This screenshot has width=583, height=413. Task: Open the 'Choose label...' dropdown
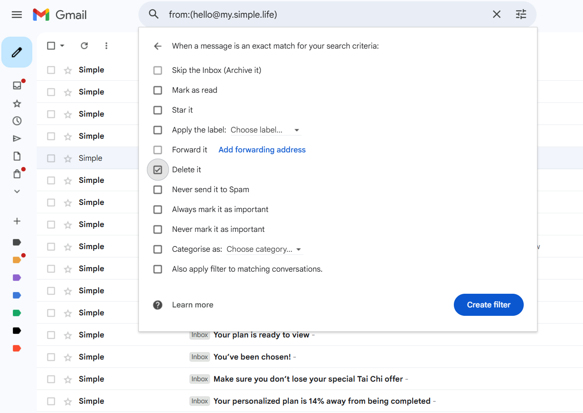click(x=265, y=130)
